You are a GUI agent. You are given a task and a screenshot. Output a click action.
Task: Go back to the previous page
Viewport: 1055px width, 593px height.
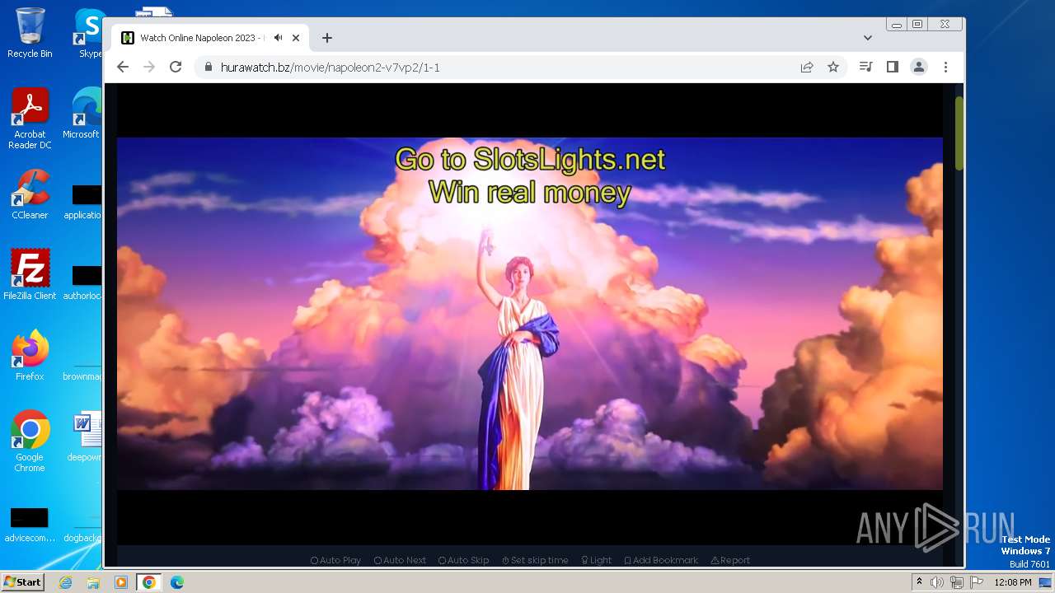(123, 67)
